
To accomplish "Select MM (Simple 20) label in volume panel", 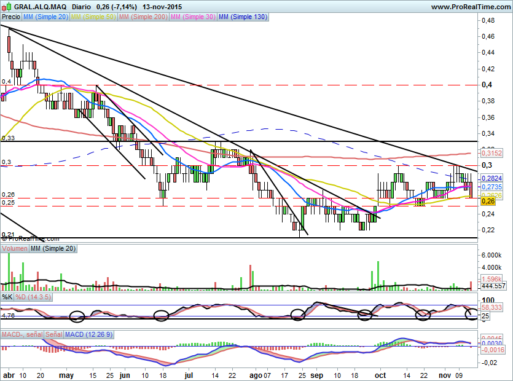I will point(52,249).
